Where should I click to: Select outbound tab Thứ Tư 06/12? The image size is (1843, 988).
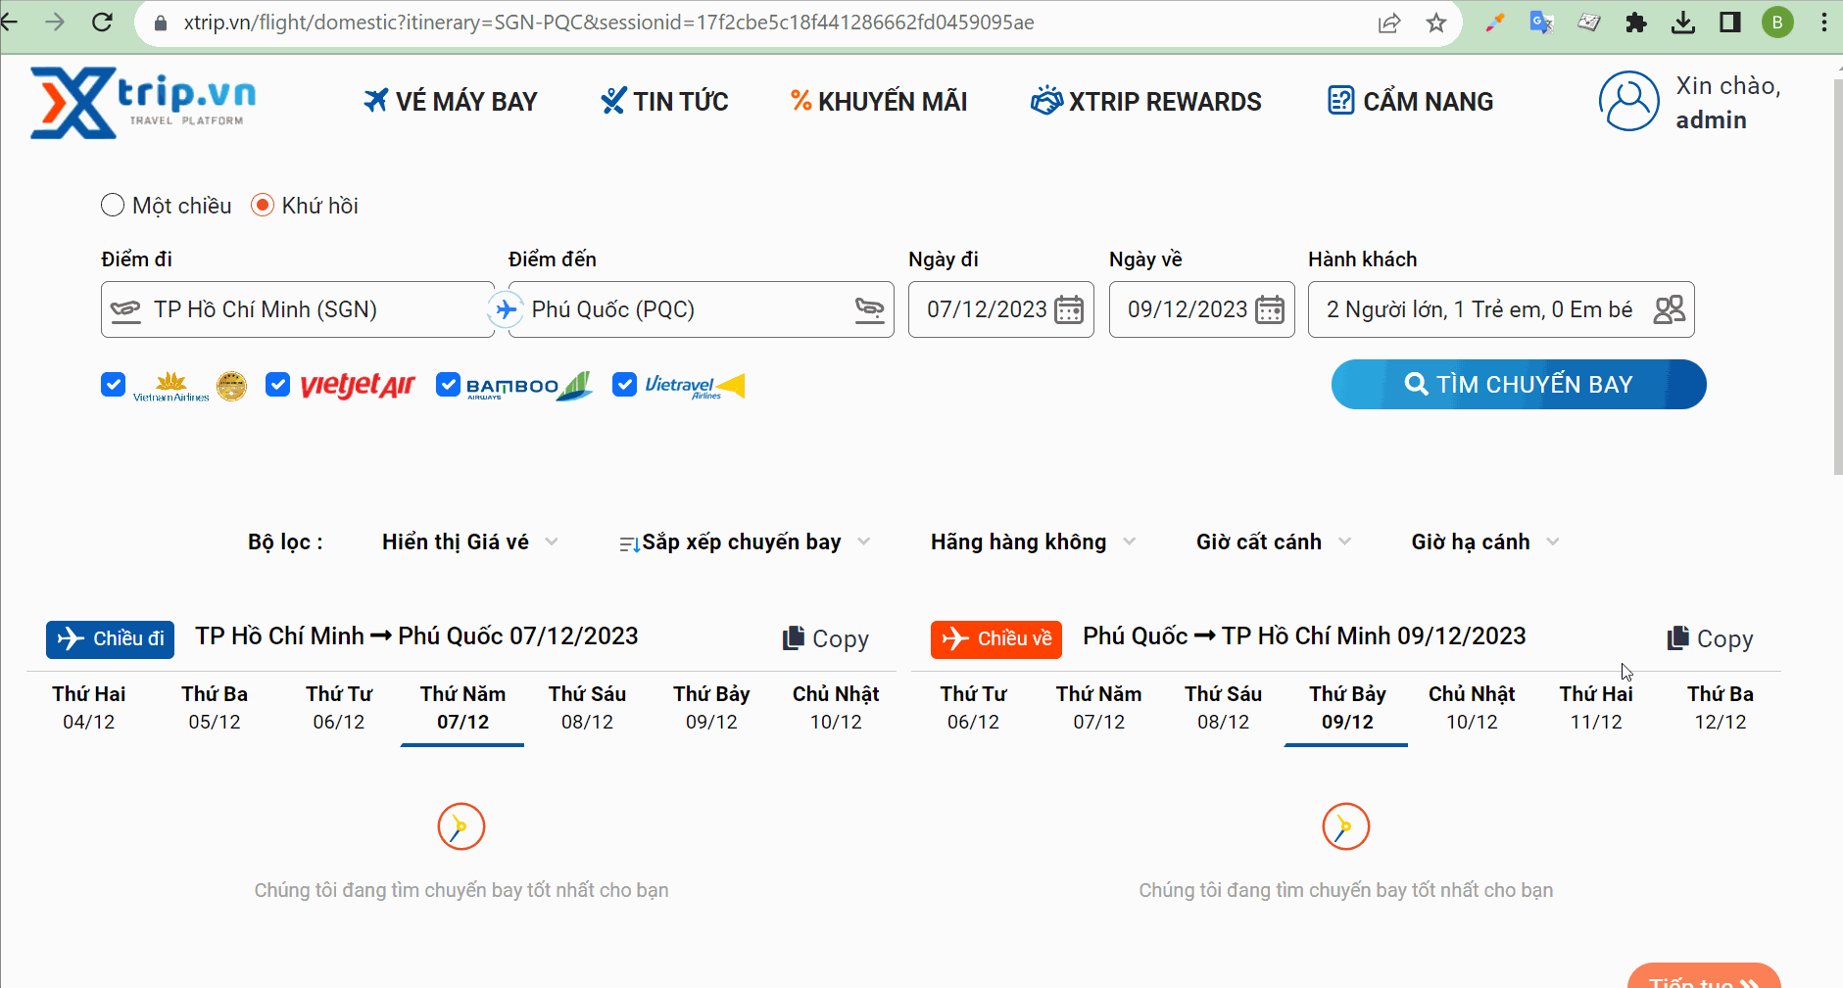339,708
